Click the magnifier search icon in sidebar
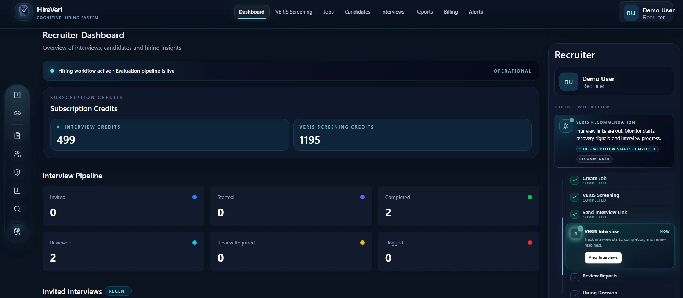Screen dimensions: 683x298 (17, 209)
